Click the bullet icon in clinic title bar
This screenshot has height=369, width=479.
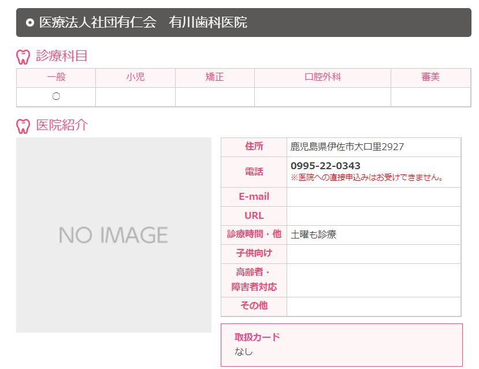(x=30, y=23)
